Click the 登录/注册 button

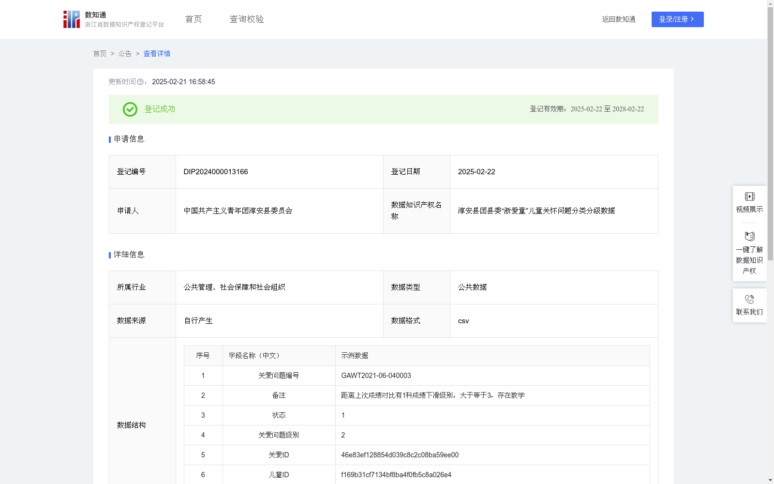[x=677, y=19]
